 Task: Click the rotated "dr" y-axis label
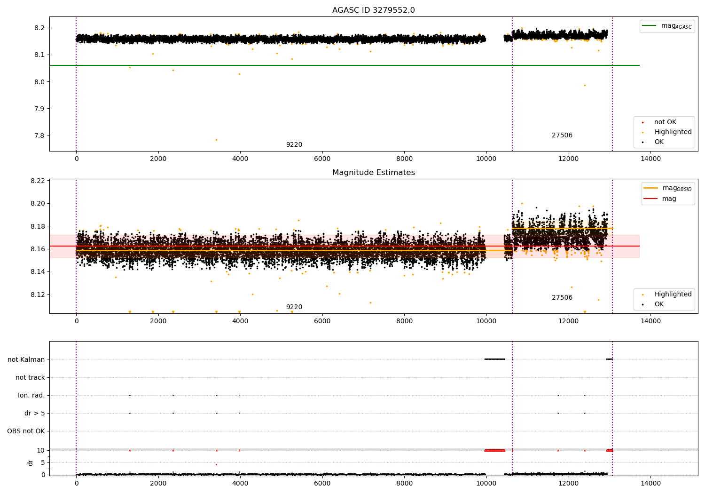31,462
